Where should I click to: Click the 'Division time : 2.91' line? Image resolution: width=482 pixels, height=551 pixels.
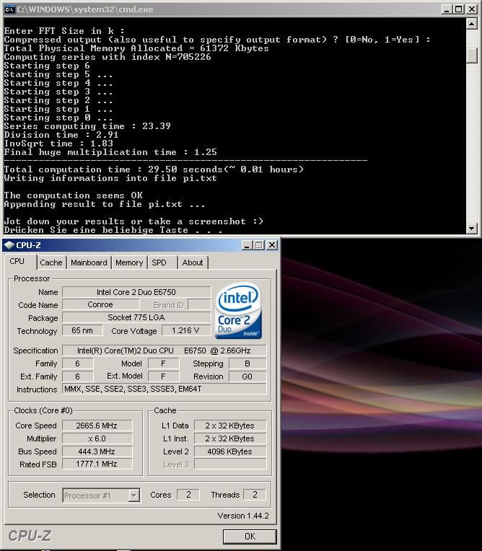pos(61,135)
